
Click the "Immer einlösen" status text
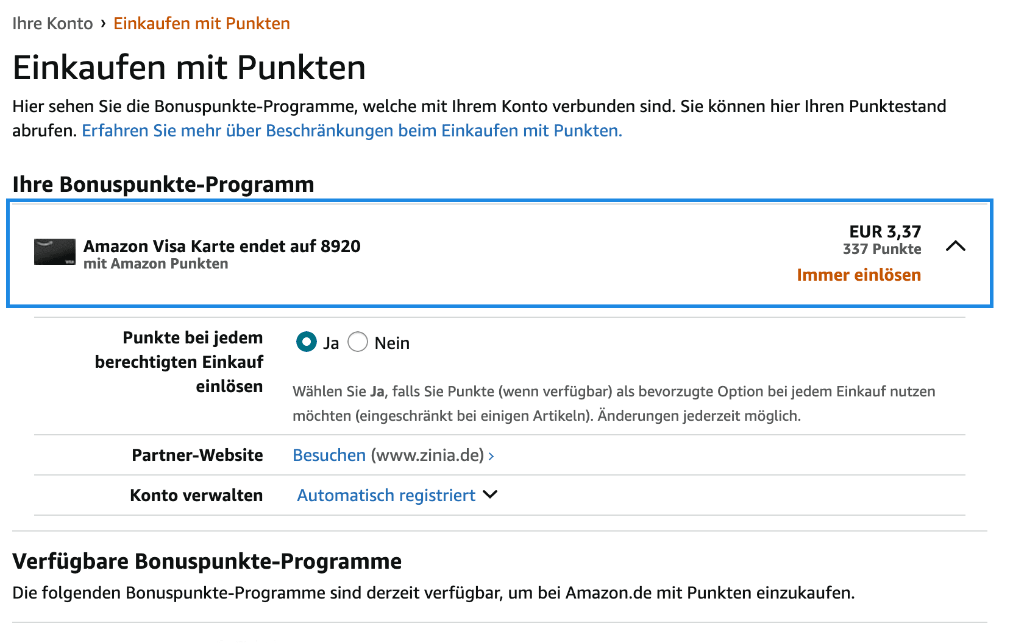(859, 275)
